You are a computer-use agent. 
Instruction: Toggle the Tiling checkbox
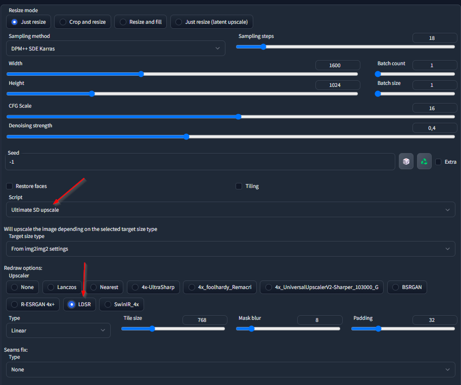239,186
